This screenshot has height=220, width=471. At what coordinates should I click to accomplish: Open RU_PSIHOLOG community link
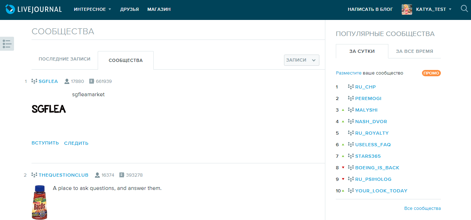[373, 179]
